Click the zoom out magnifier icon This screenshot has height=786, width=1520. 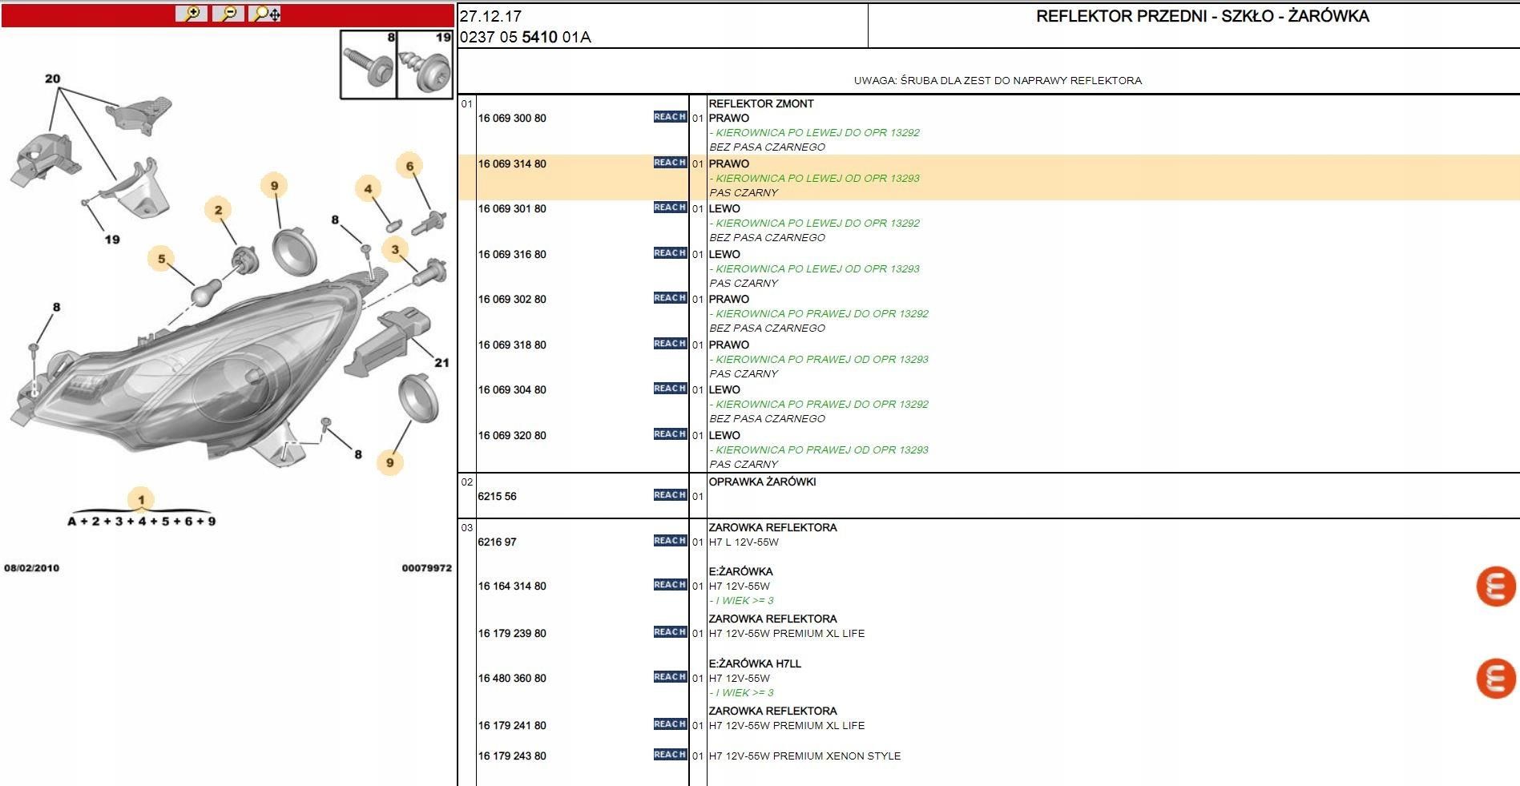pos(228,14)
